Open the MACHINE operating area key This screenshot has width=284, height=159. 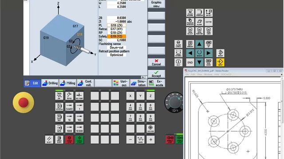(190, 13)
